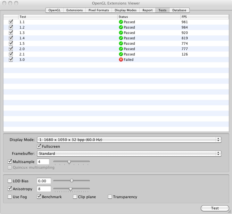The width and height of the screenshot is (232, 214).
Task: Open the Database tab
Action: point(179,10)
